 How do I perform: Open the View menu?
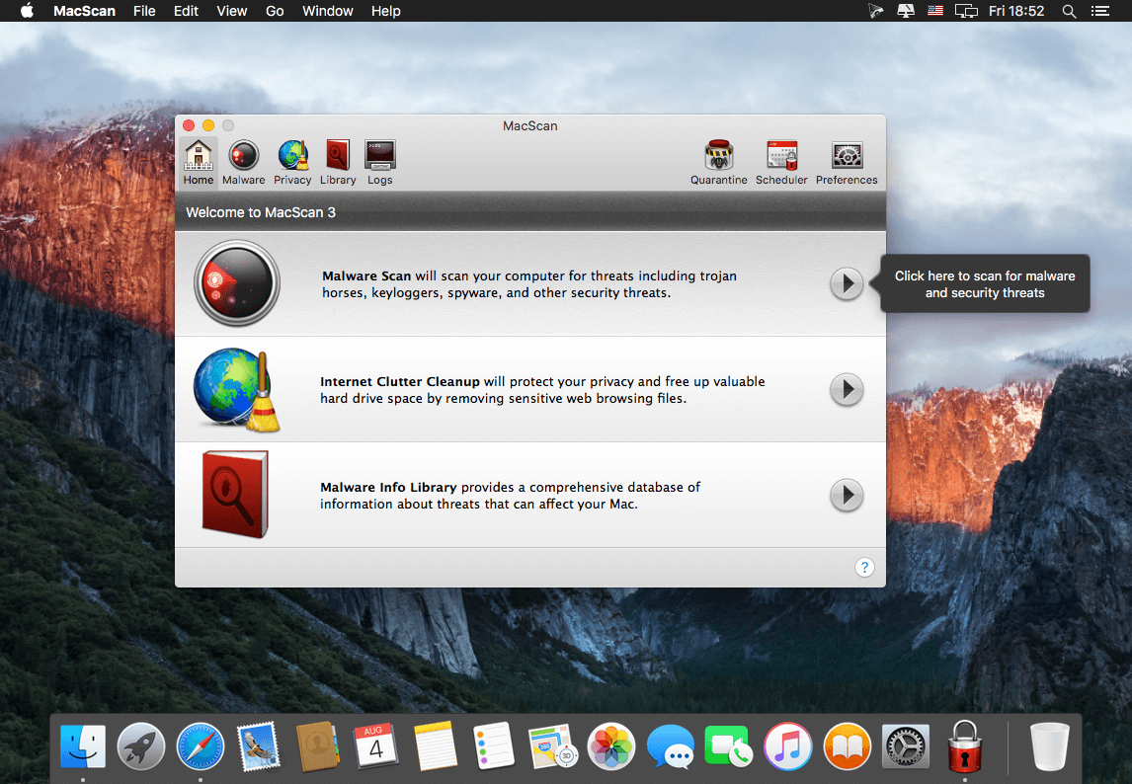click(x=232, y=11)
